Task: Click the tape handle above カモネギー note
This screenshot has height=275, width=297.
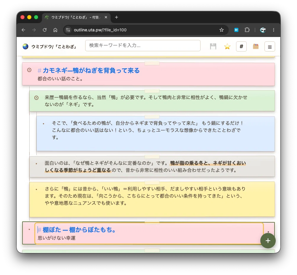Action: (x=152, y=63)
